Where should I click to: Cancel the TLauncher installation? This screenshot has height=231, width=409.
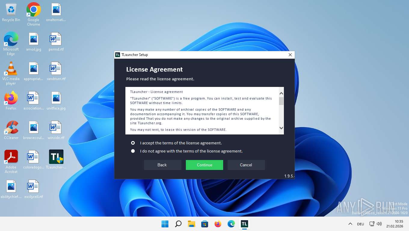(x=246, y=165)
